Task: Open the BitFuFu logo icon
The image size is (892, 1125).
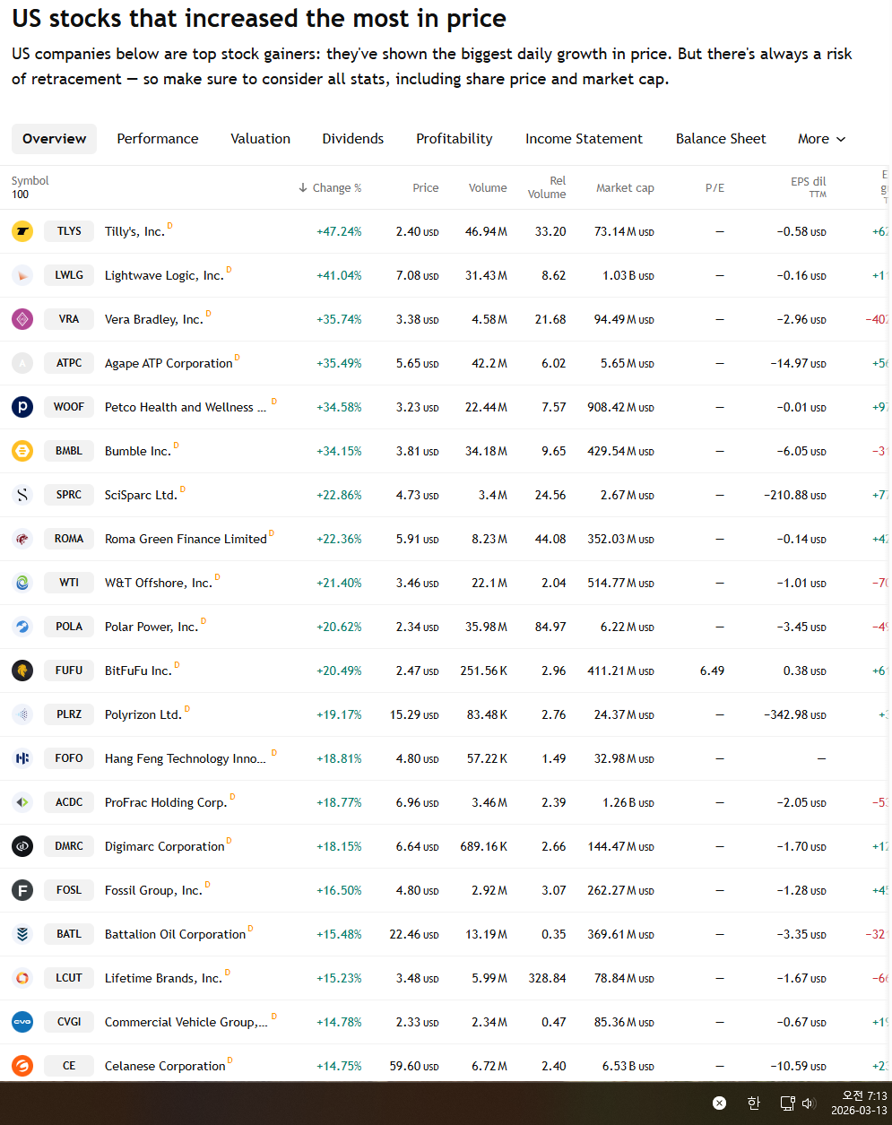Action: [22, 671]
